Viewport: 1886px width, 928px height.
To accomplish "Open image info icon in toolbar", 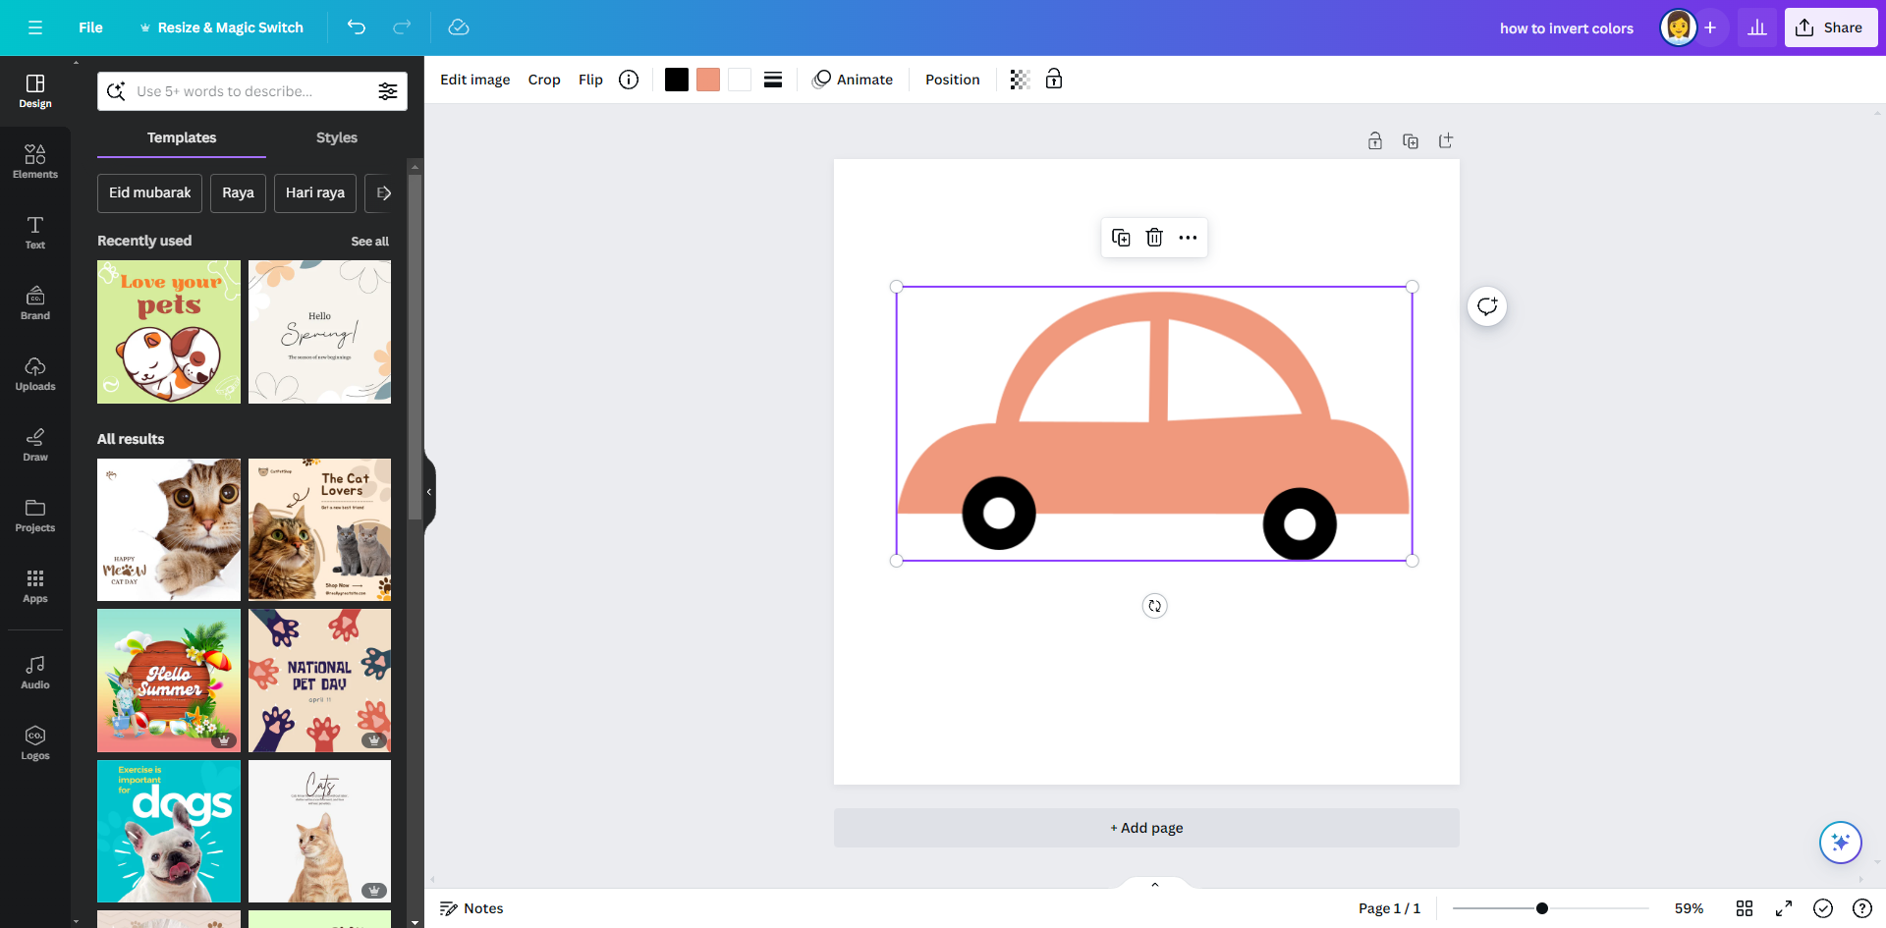I will pyautogui.click(x=629, y=80).
